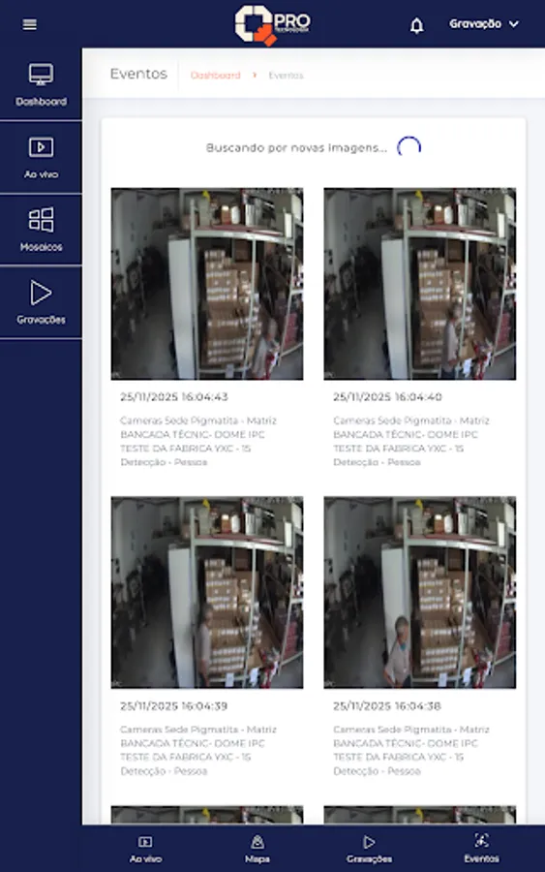Switch to Eventos bottom tab

[481, 849]
